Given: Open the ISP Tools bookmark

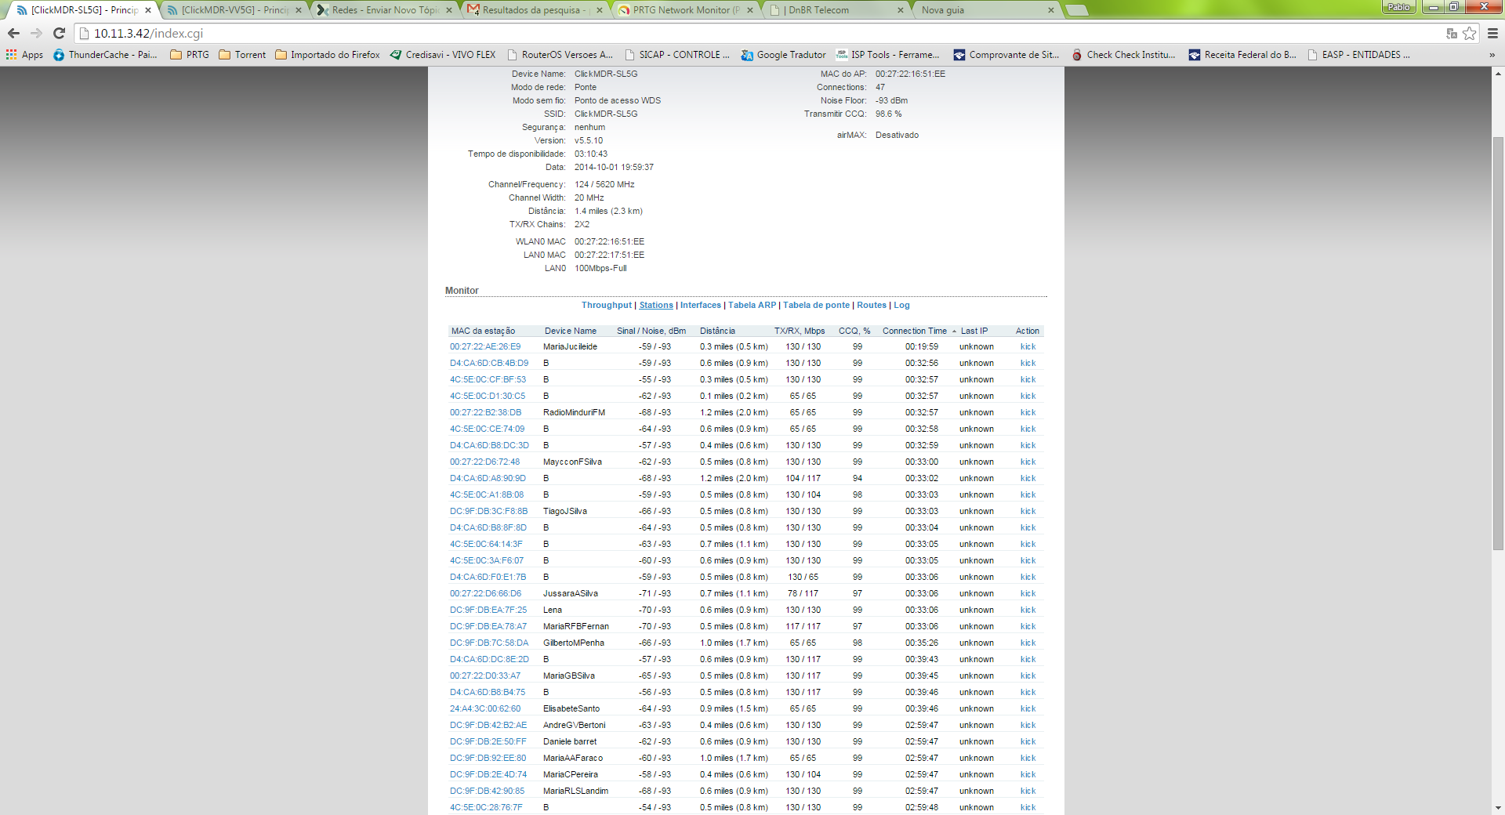Looking at the screenshot, I should [x=887, y=55].
